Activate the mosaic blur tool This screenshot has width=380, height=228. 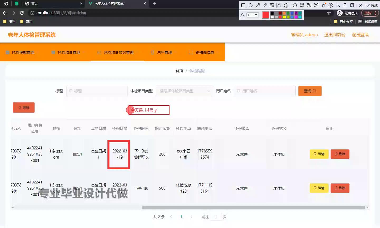click(272, 5)
